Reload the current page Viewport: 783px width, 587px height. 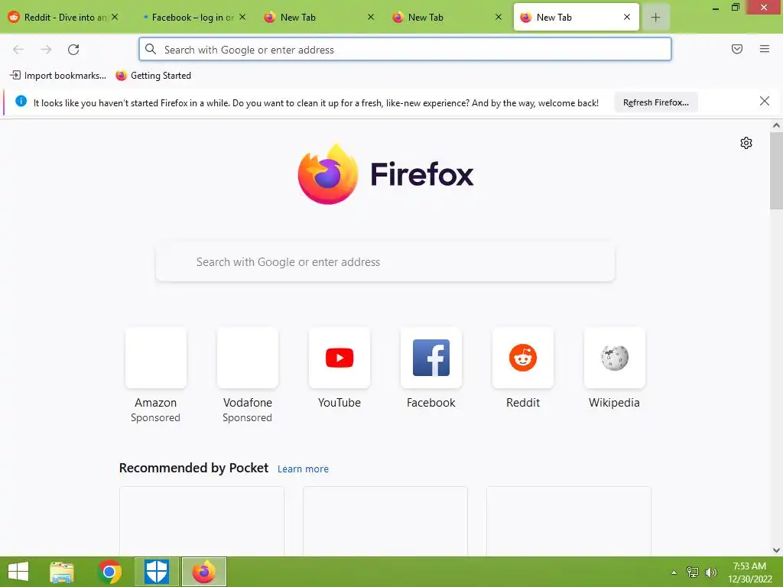coord(73,50)
